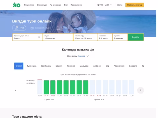Switch to Екскурсійні тури tab
The height and width of the screenshot is (118, 158).
tap(40, 28)
